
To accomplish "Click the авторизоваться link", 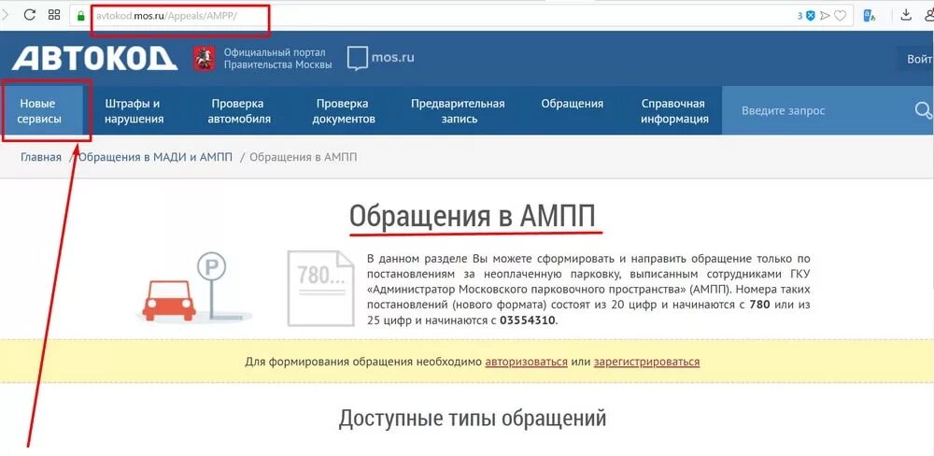I will click(526, 362).
